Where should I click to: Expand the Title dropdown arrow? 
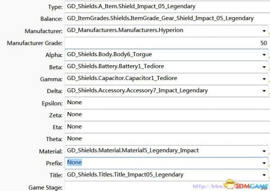264,175
